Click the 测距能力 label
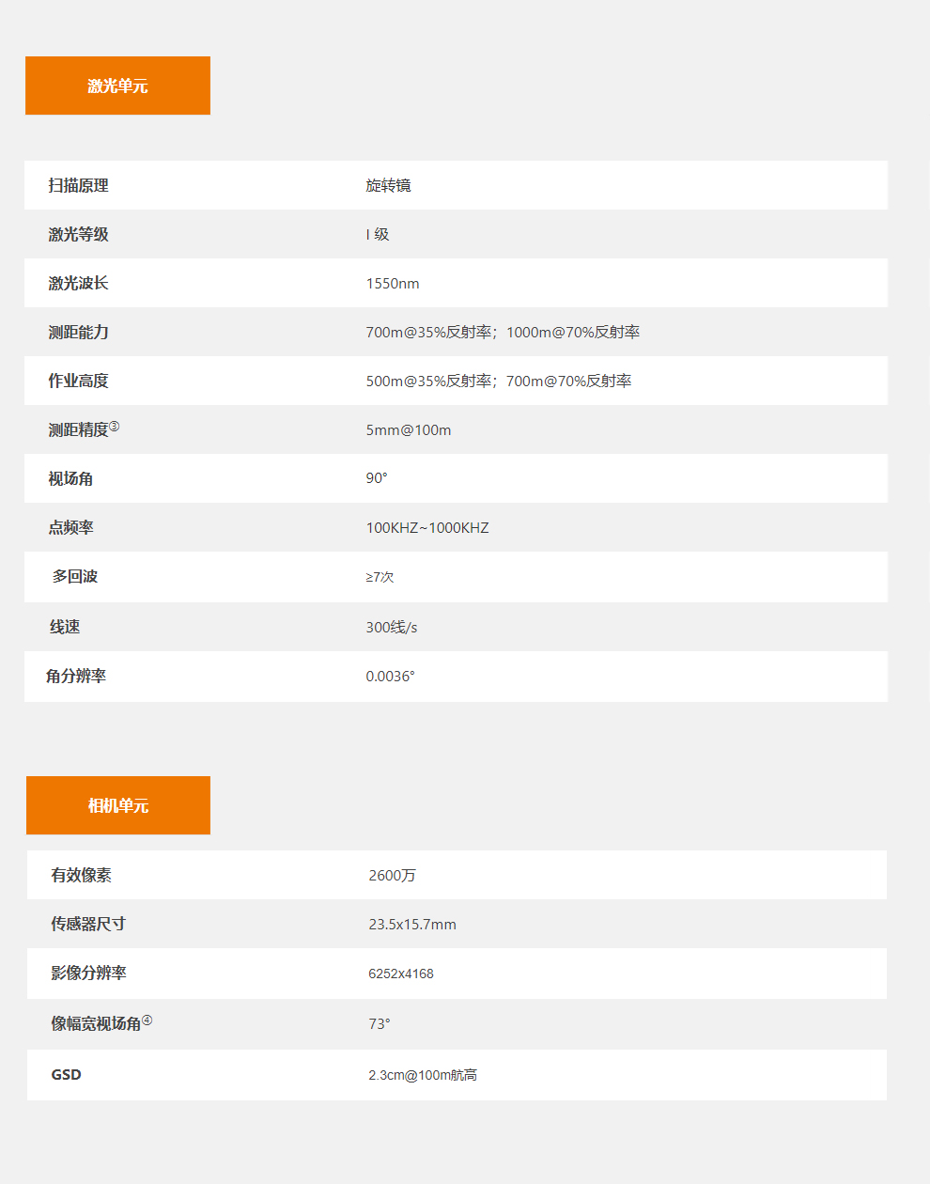The height and width of the screenshot is (1184, 930). click(79, 333)
